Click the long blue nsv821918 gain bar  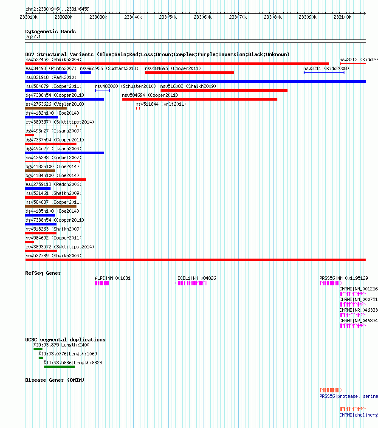[195, 82]
